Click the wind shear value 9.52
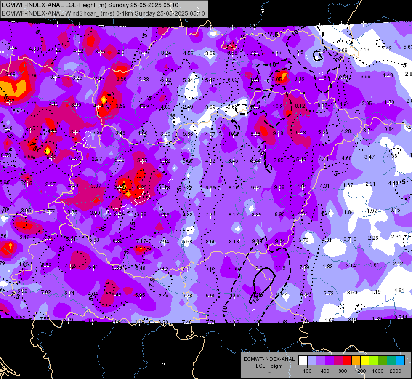The image size is (412, 379). (256, 187)
